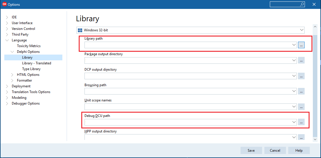
Task: Open HPP output directory ellipsis button
Action: pyautogui.click(x=301, y=137)
